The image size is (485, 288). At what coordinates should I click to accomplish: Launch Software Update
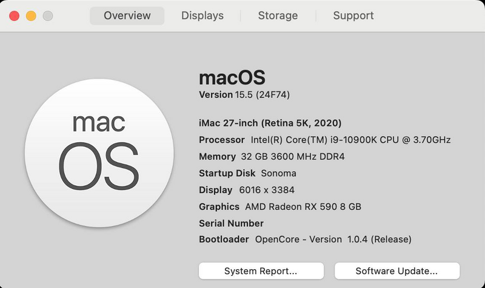[x=397, y=270]
